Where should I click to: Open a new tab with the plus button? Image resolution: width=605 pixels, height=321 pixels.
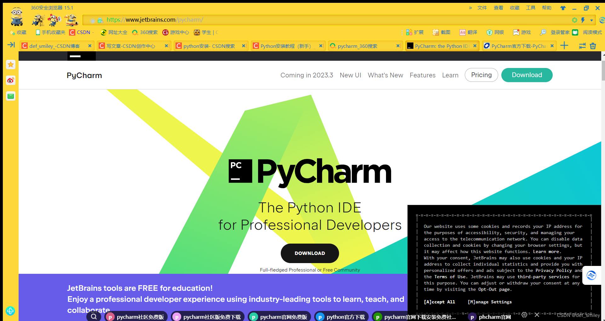(x=564, y=46)
